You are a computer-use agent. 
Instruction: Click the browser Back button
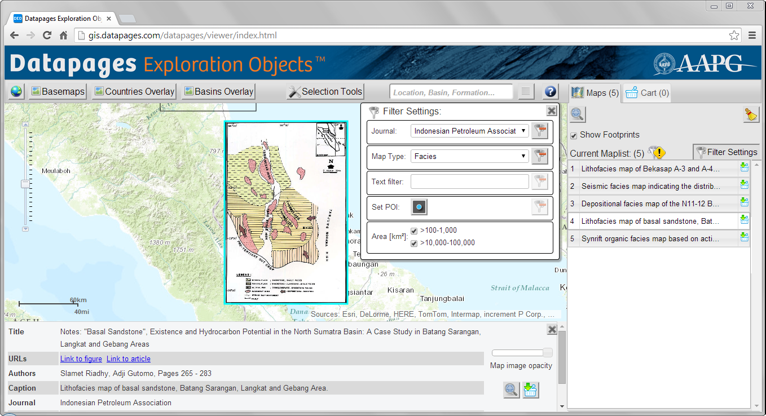point(15,36)
